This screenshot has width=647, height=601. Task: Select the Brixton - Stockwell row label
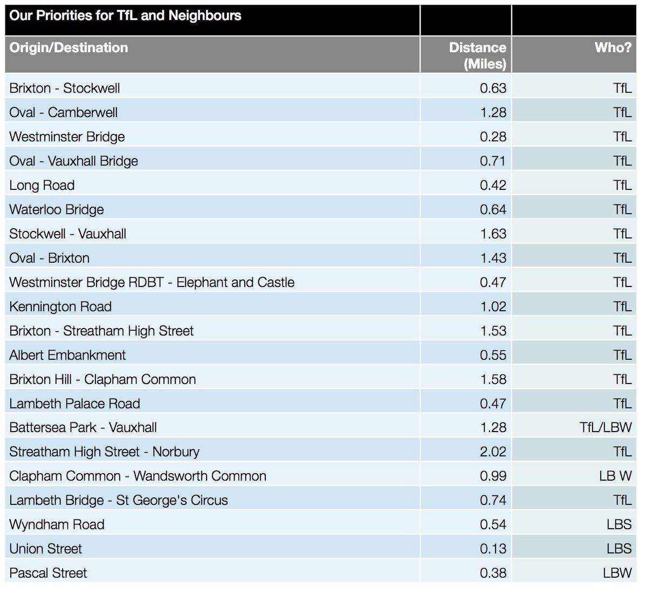pyautogui.click(x=65, y=88)
